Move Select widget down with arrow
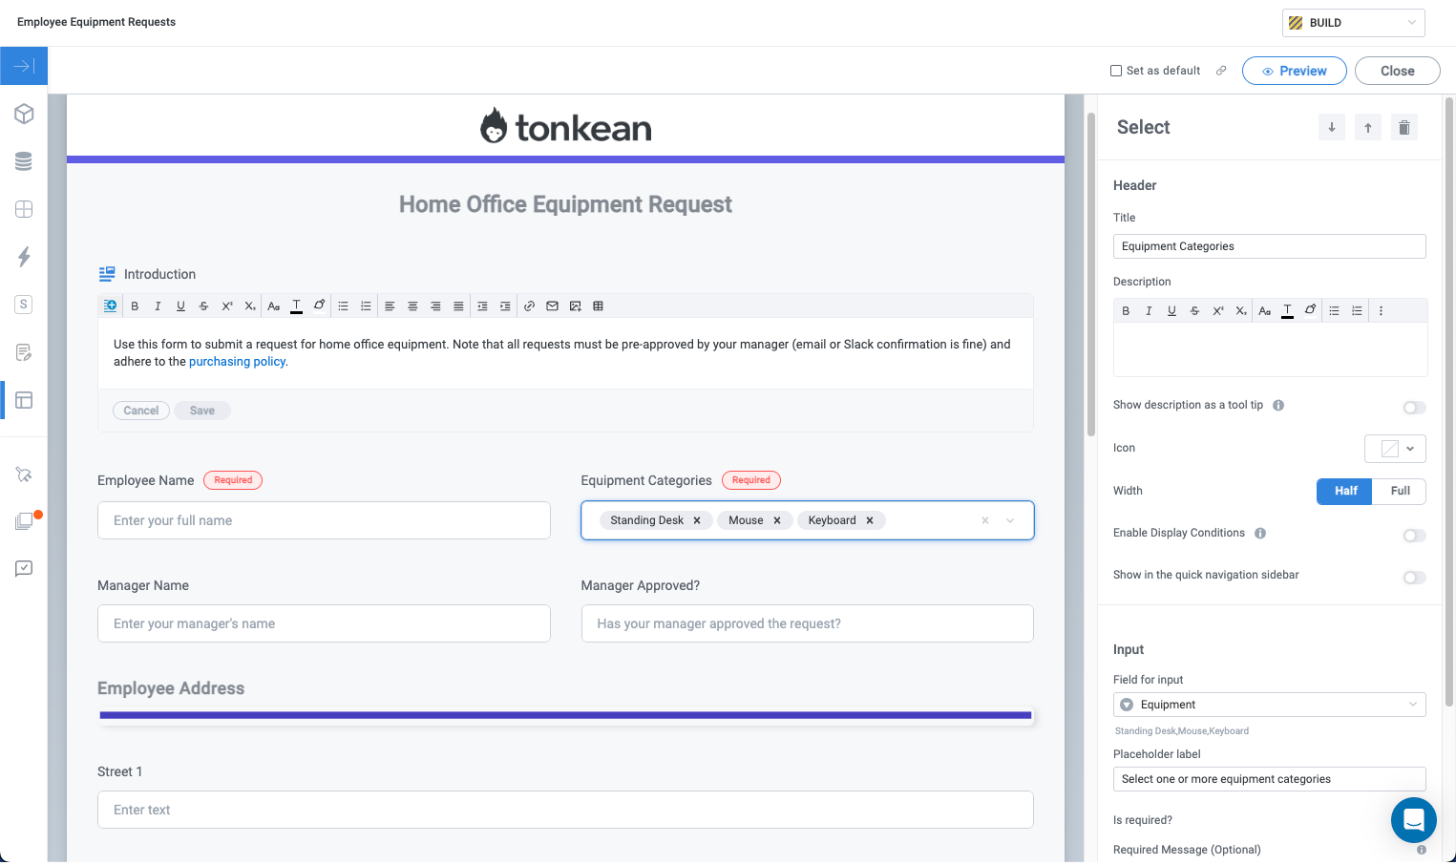Viewport: 1456px width, 865px height. pos(1332,127)
